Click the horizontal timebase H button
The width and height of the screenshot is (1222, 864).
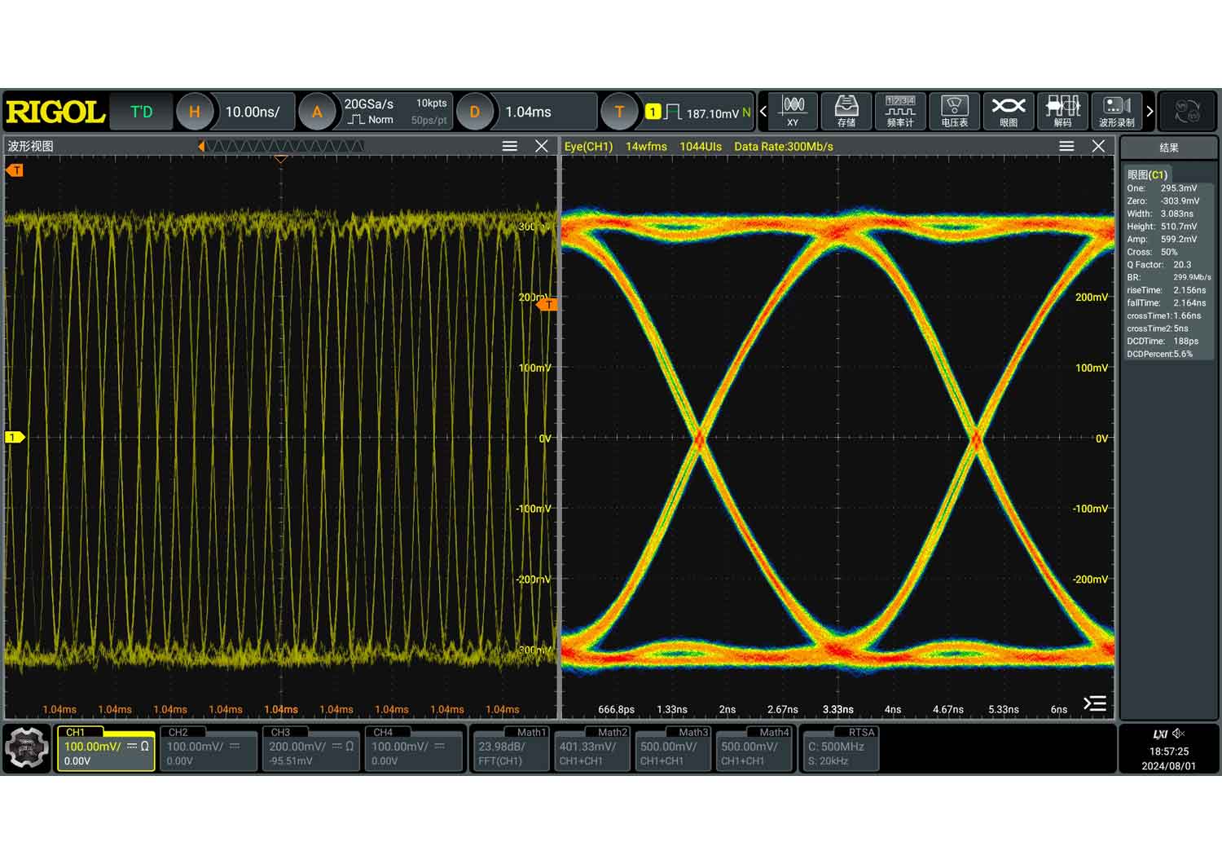coord(195,112)
